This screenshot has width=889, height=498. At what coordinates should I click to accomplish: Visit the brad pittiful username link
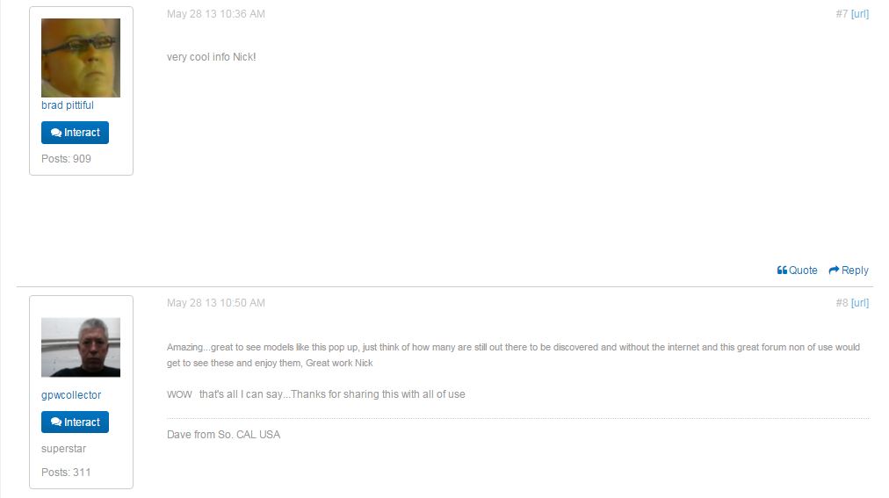tap(68, 105)
